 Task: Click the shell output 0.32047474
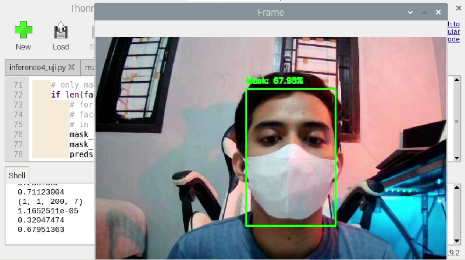41,220
